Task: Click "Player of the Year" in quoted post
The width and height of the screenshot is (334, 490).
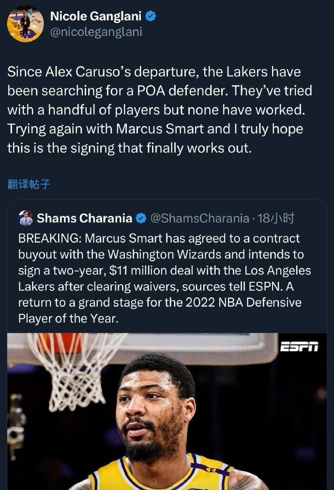Action: [x=68, y=318]
